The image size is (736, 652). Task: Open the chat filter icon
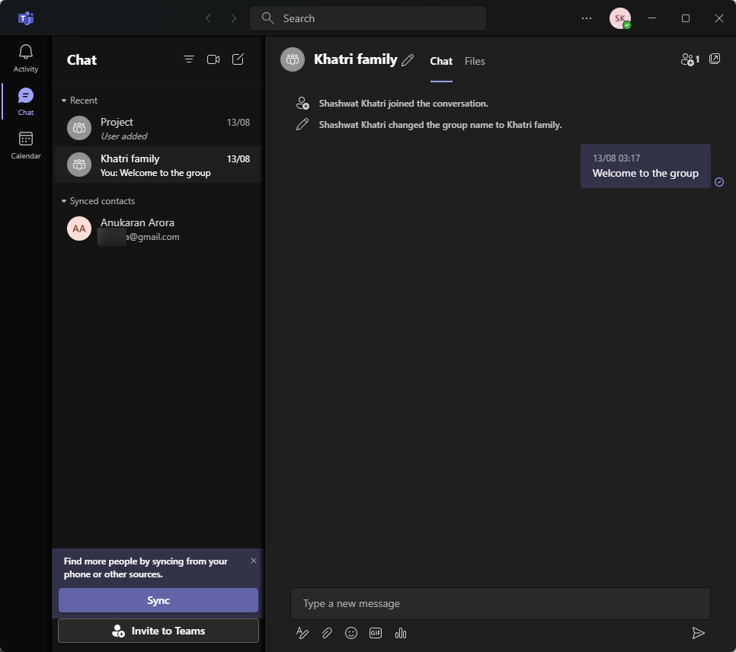(189, 59)
